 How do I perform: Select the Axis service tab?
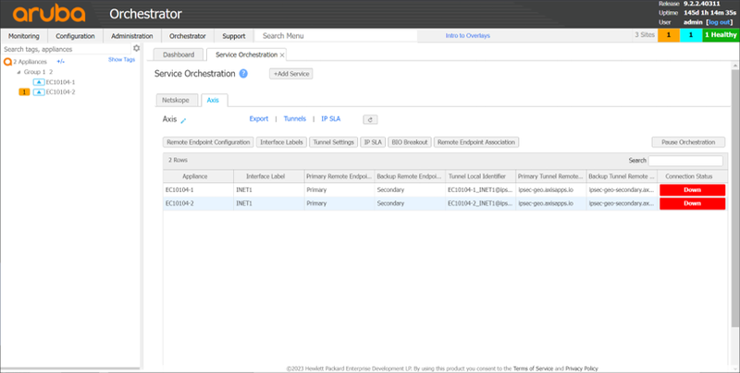pos(213,101)
